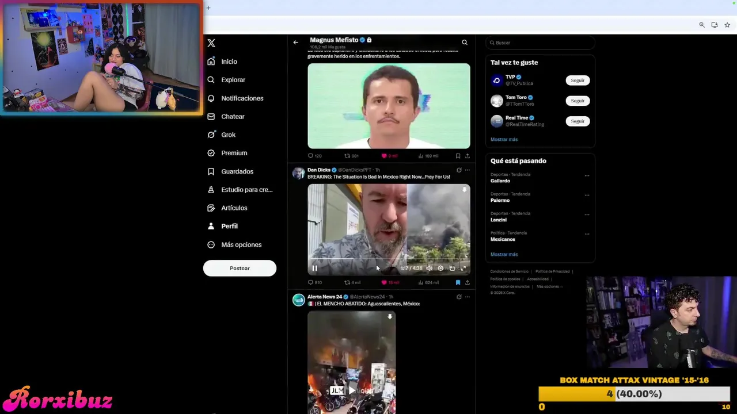Open more options on Alerta News 24 post
The image size is (737, 414).
tap(467, 297)
